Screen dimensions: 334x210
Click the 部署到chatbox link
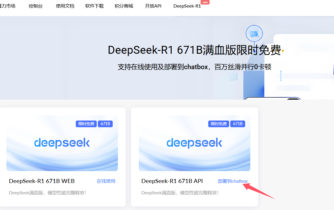[x=233, y=181]
